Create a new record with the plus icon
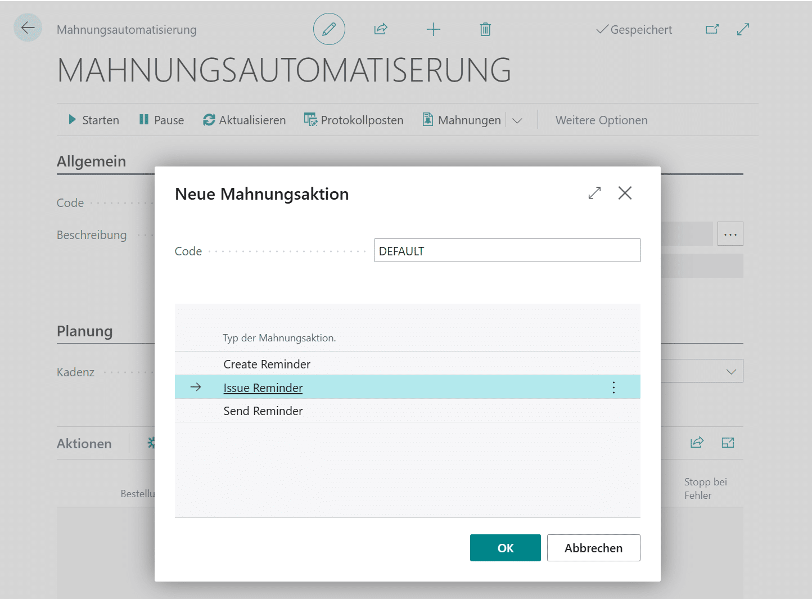This screenshot has width=812, height=599. click(433, 29)
